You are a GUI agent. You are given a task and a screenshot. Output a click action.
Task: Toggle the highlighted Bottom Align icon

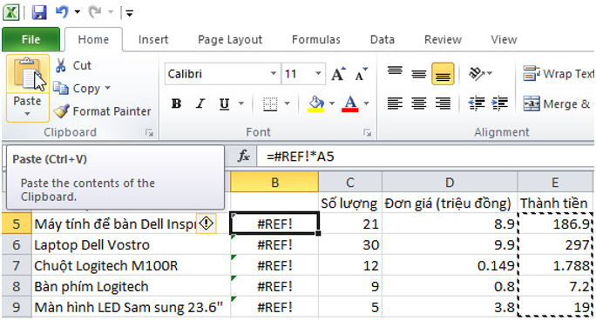coord(443,73)
